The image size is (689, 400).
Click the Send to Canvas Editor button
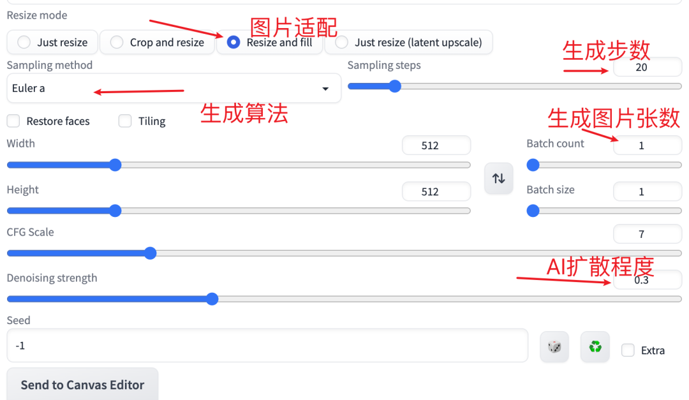click(x=82, y=385)
